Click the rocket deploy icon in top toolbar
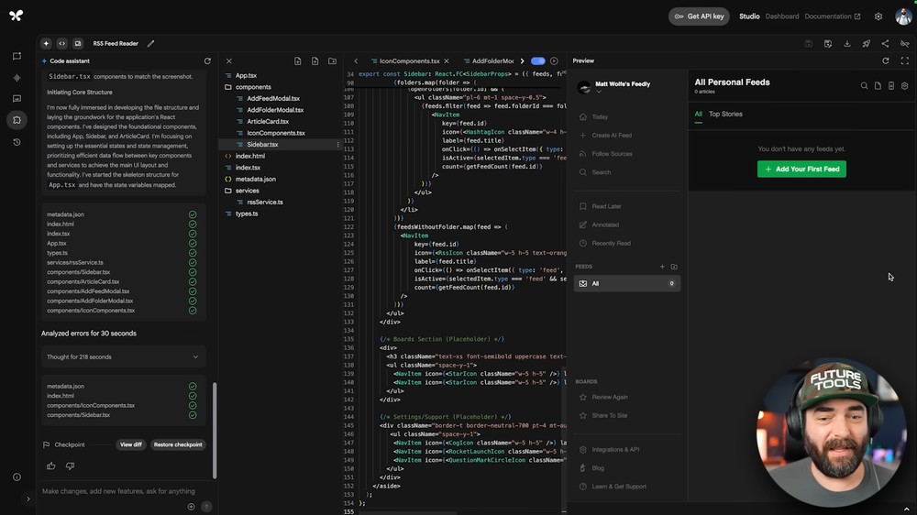 tap(867, 44)
